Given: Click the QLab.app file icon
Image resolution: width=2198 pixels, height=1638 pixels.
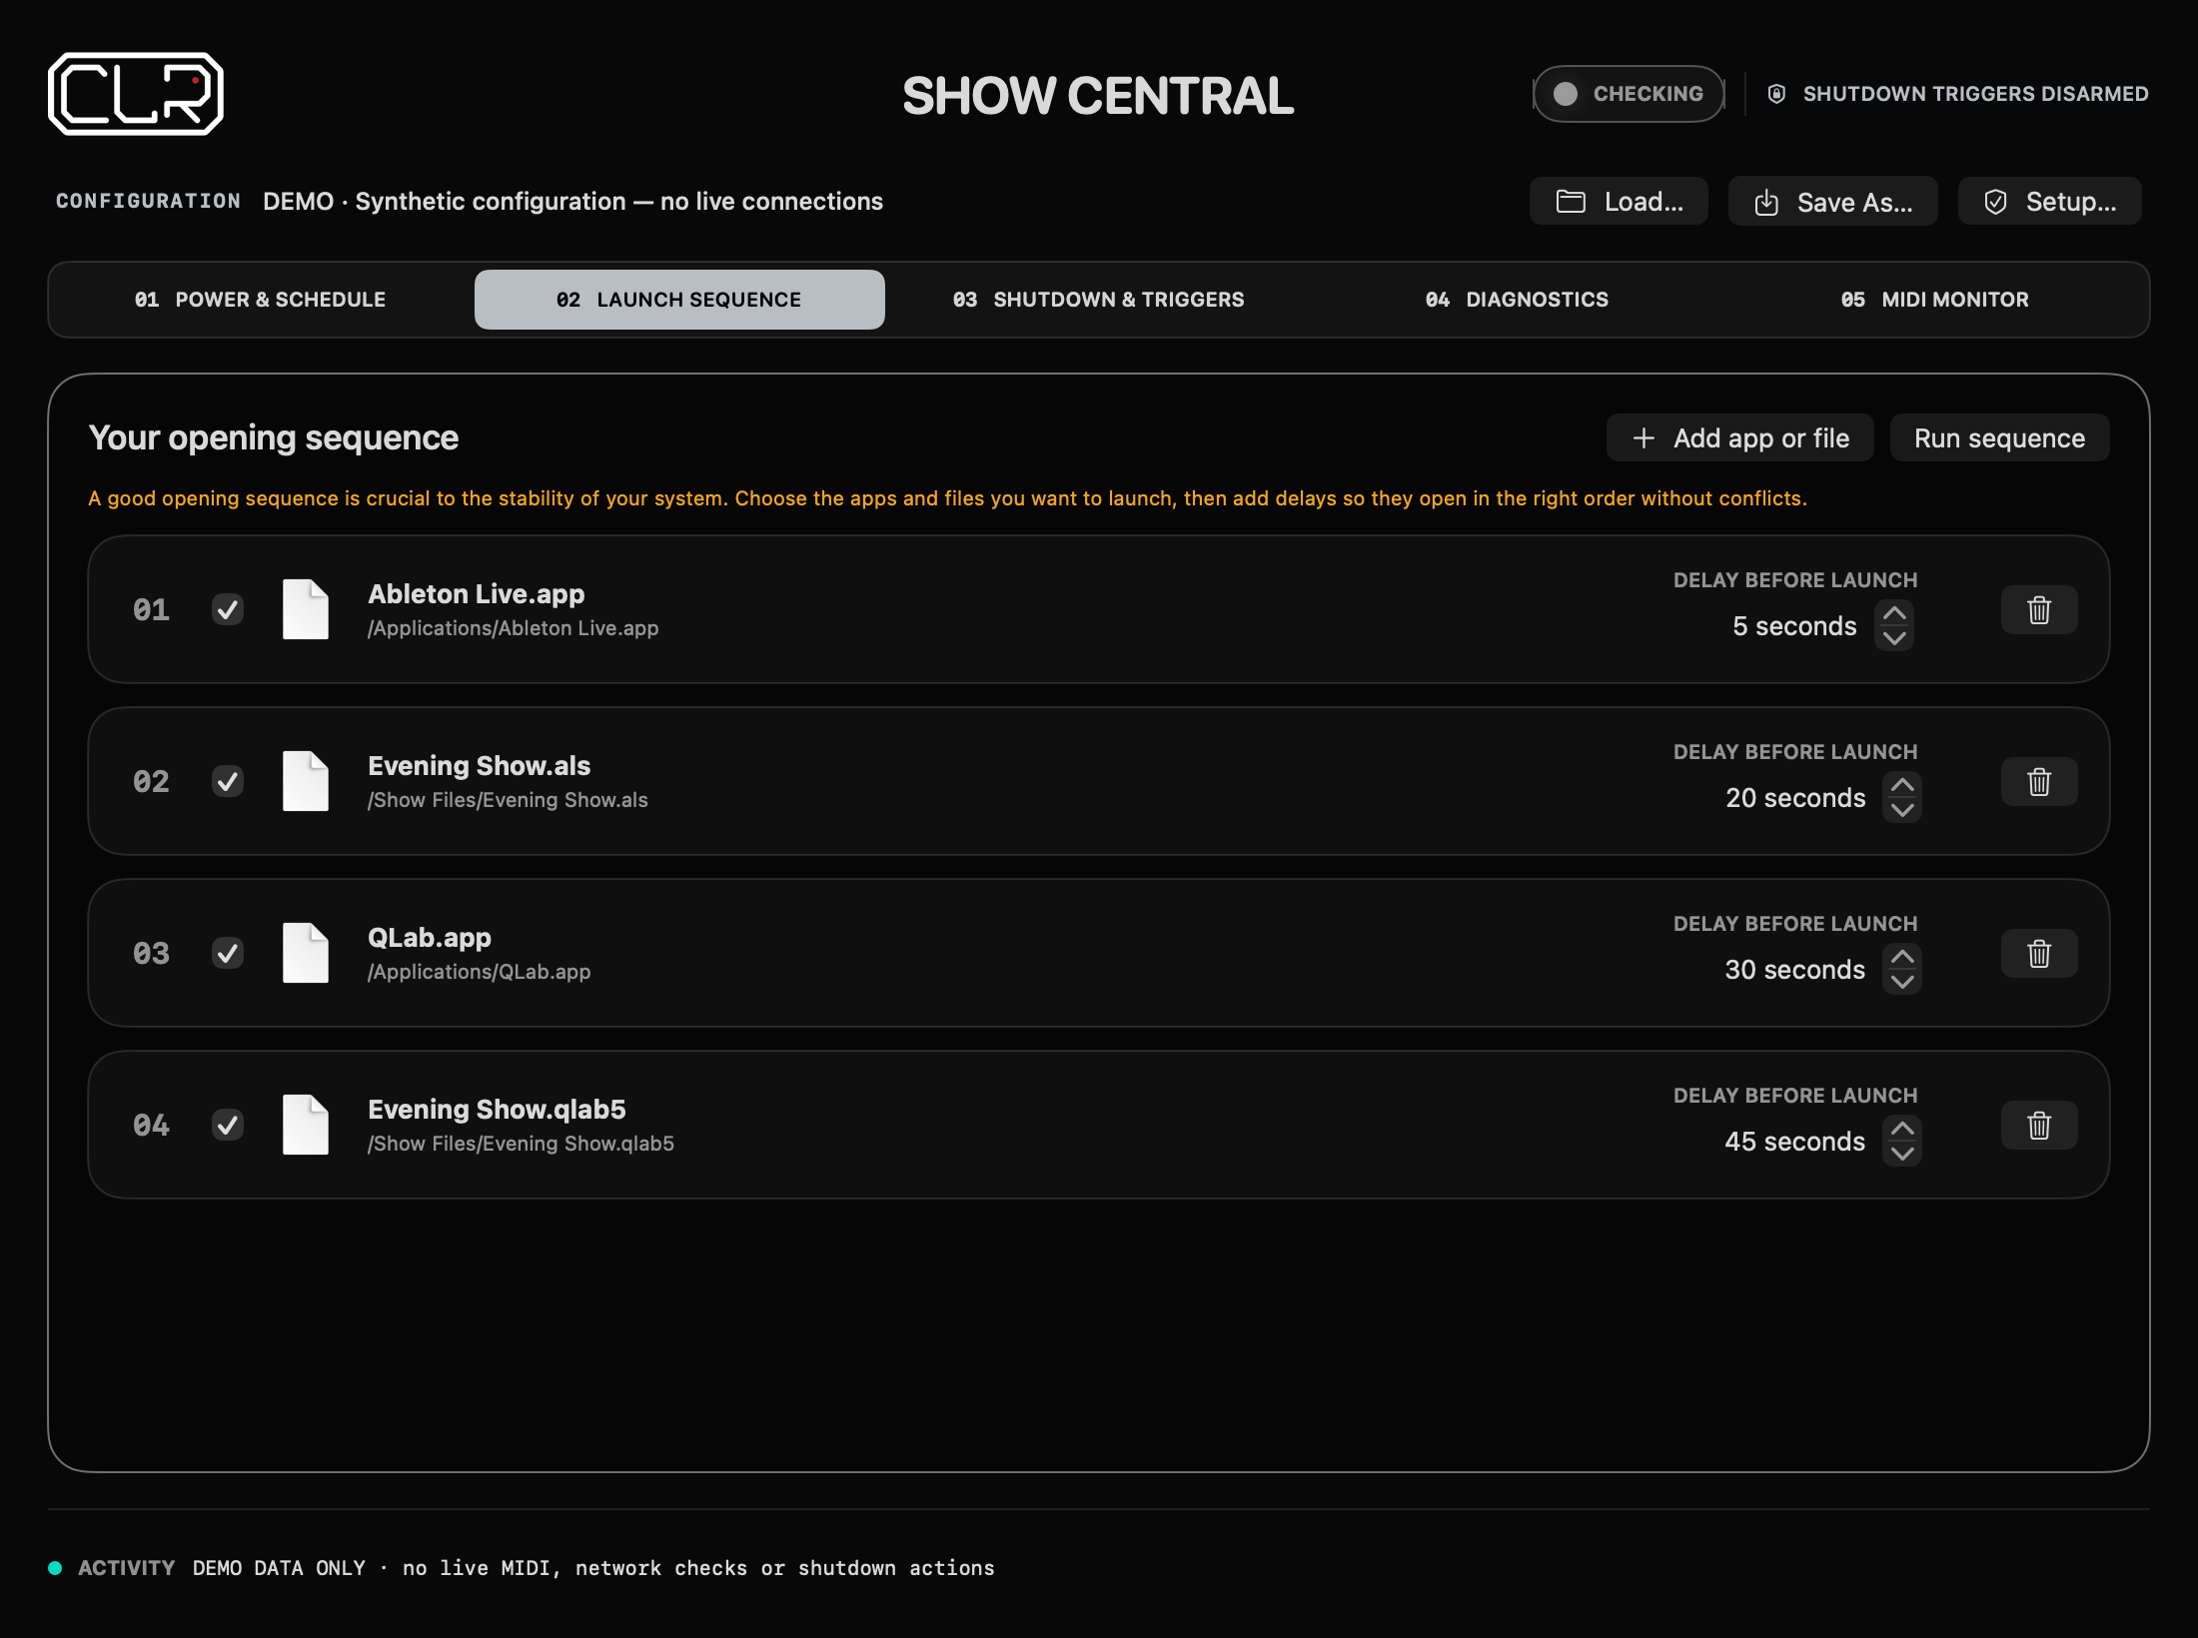Looking at the screenshot, I should tap(306, 953).
